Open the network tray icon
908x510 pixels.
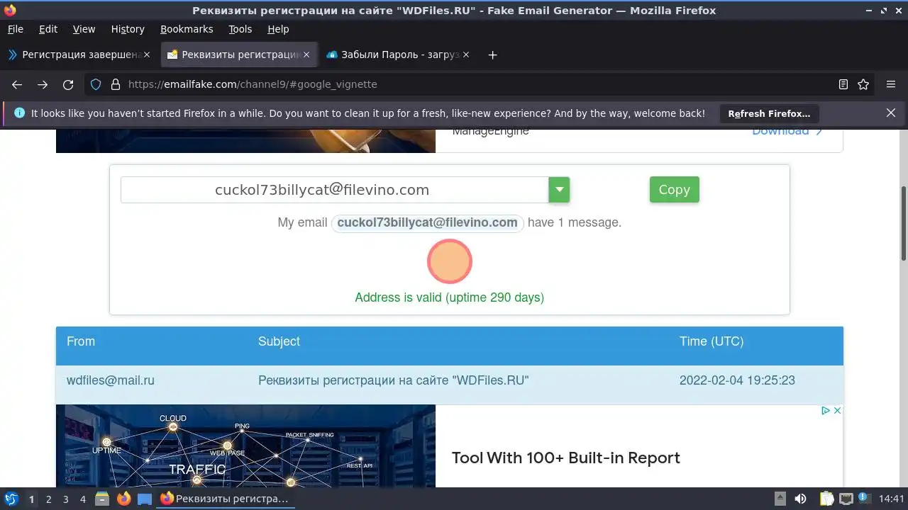pyautogui.click(x=846, y=499)
